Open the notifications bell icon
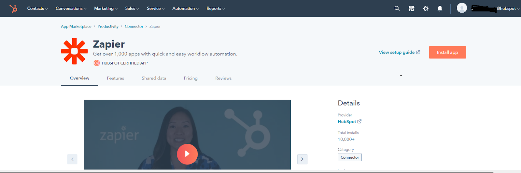Viewport: 521px width, 173px height. [440, 8]
